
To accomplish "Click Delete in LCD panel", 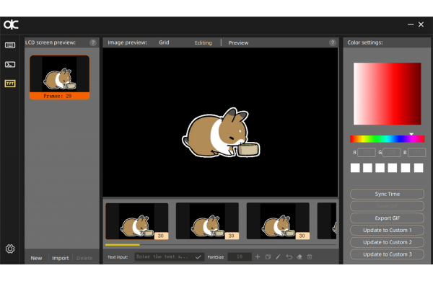I will [84, 258].
